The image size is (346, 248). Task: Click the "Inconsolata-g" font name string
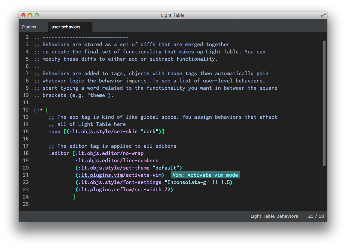(x=187, y=182)
